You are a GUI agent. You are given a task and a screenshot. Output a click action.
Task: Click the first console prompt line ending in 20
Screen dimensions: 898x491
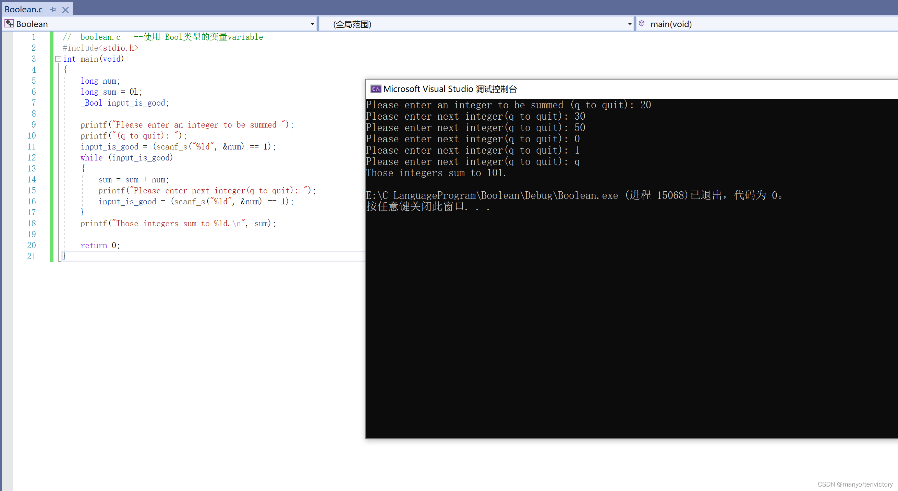tap(508, 105)
